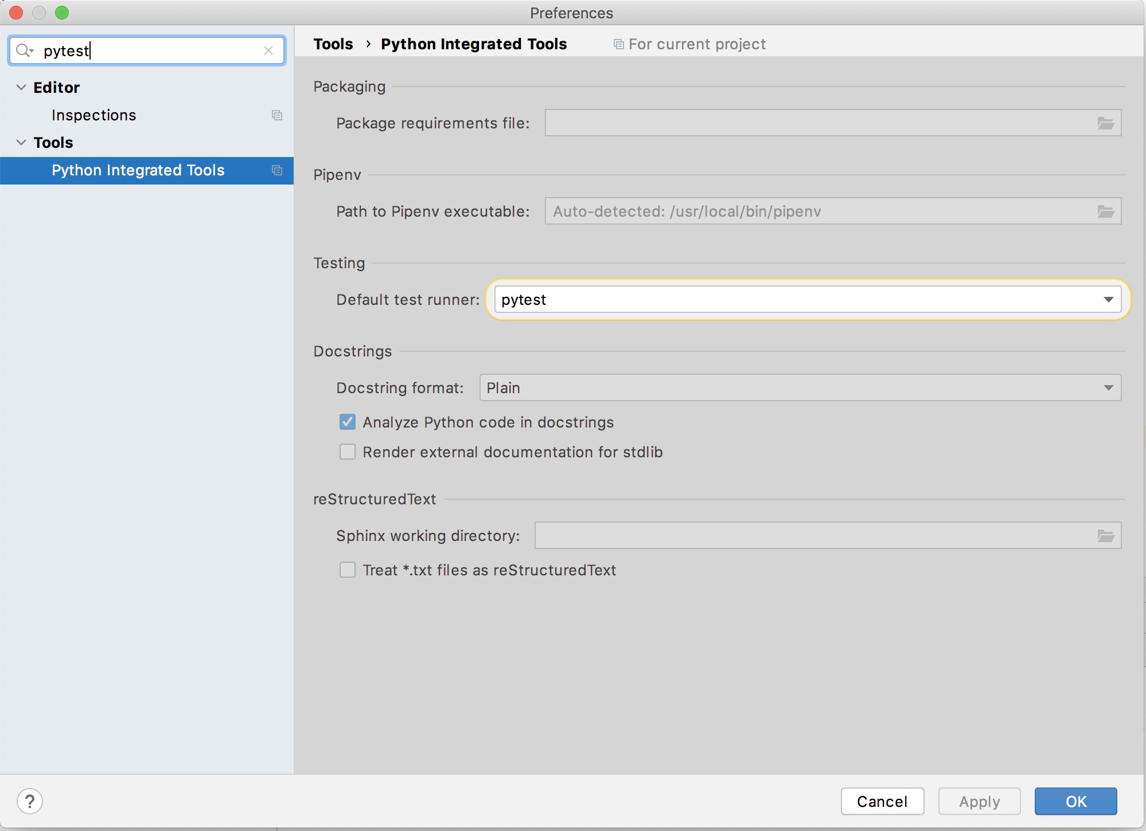
Task: Browse for package requirements file folder icon
Action: click(x=1105, y=123)
